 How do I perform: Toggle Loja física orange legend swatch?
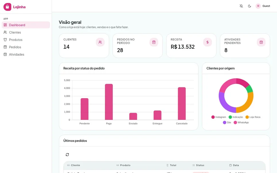[x=247, y=117]
